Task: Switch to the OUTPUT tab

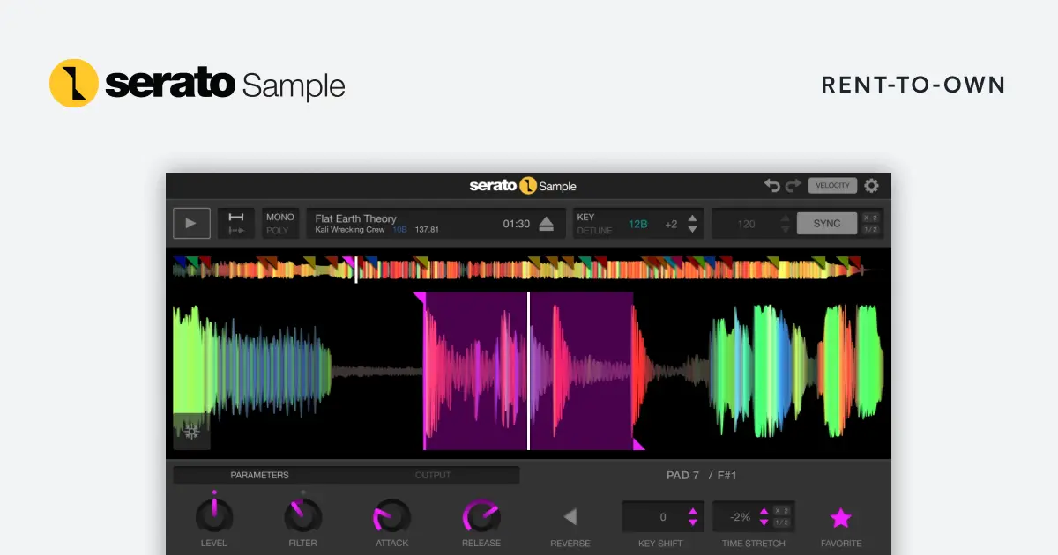Action: 433,475
